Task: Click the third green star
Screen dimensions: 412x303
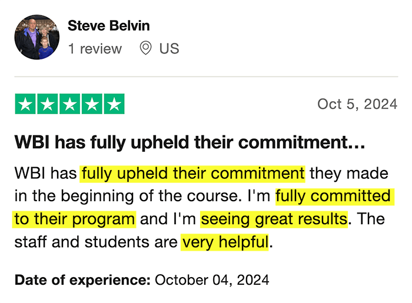Action: tap(69, 104)
